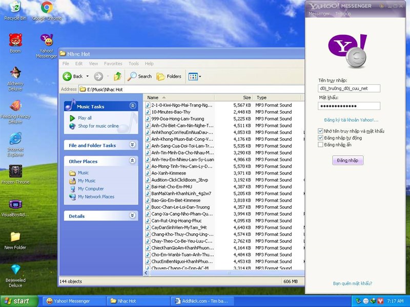The width and height of the screenshot is (410, 307).
Task: Enable 'Đăng nhập ẩn' checkbox
Action: [x=320, y=145]
